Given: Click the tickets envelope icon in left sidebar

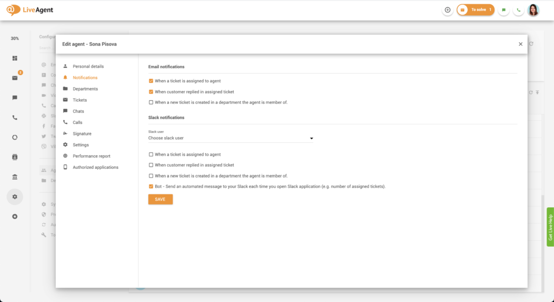Looking at the screenshot, I should [15, 78].
